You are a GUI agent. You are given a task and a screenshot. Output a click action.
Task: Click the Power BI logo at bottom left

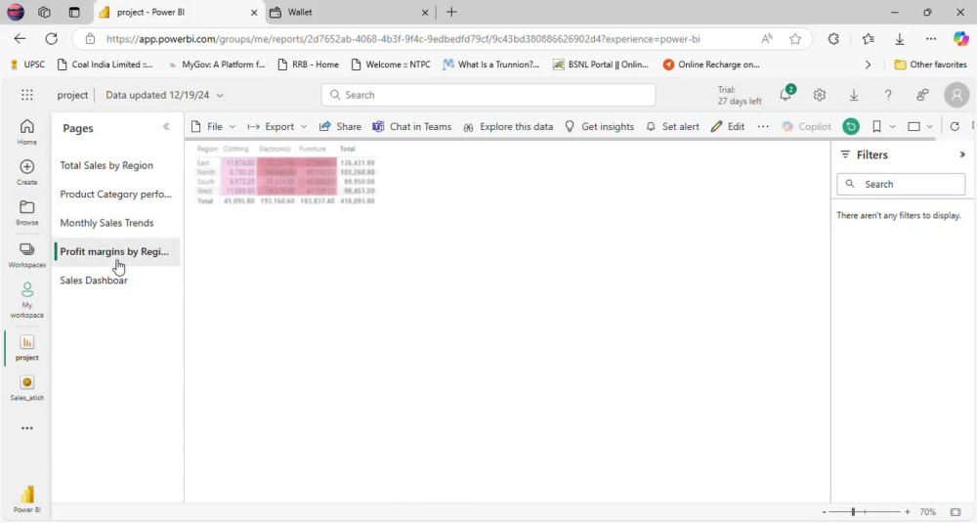(26, 499)
